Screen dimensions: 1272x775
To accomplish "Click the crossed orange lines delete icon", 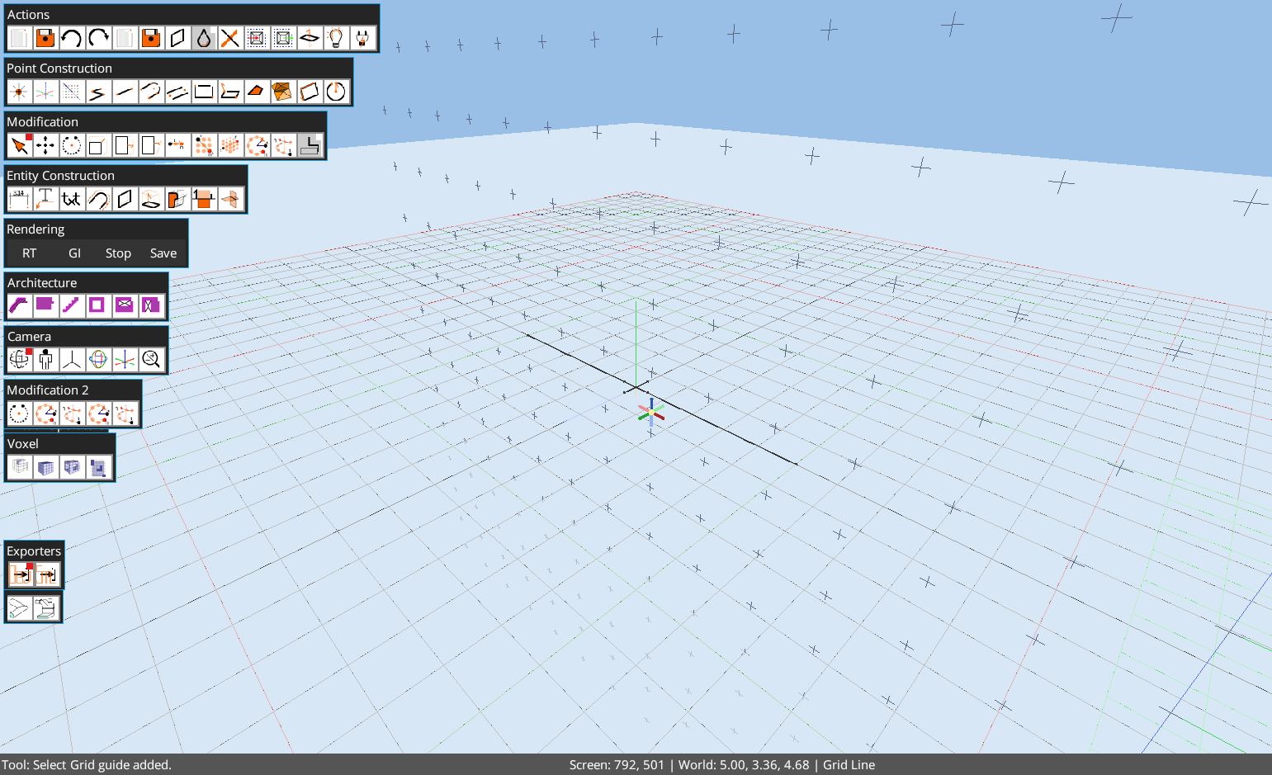I will coord(230,38).
